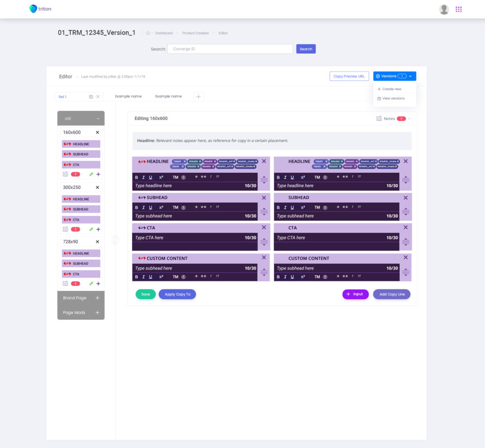
Task: Click the plus icon under 300x250 placement
Action: tap(98, 229)
